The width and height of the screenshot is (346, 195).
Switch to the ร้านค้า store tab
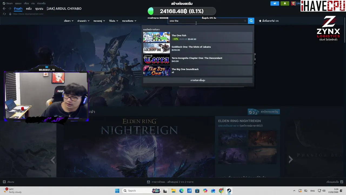(18, 9)
